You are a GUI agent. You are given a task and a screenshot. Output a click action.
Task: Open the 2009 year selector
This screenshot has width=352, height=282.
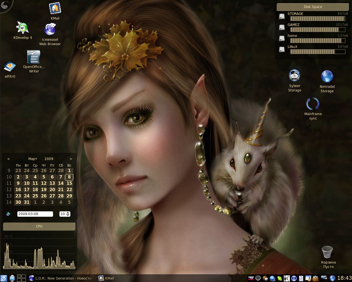(49, 159)
